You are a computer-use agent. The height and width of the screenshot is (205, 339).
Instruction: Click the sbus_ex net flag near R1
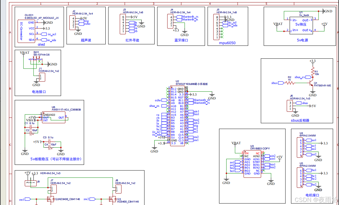(x=309, y=77)
